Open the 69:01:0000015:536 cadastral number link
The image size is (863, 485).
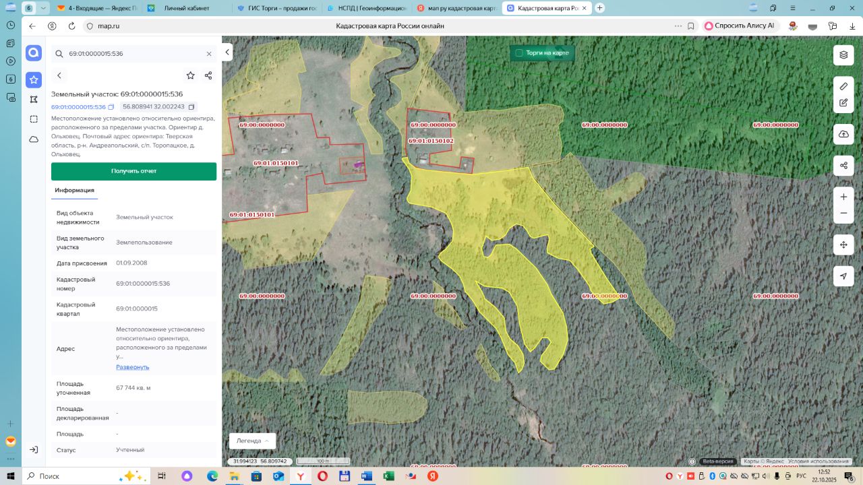pyautogui.click(x=78, y=107)
